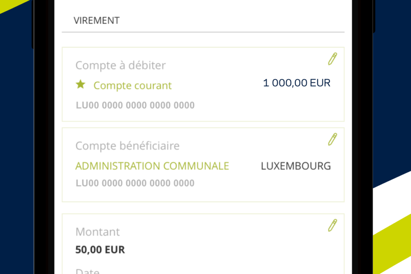Tap the favorite star beside Compte courant
Image resolution: width=411 pixels, height=274 pixels.
coord(81,84)
